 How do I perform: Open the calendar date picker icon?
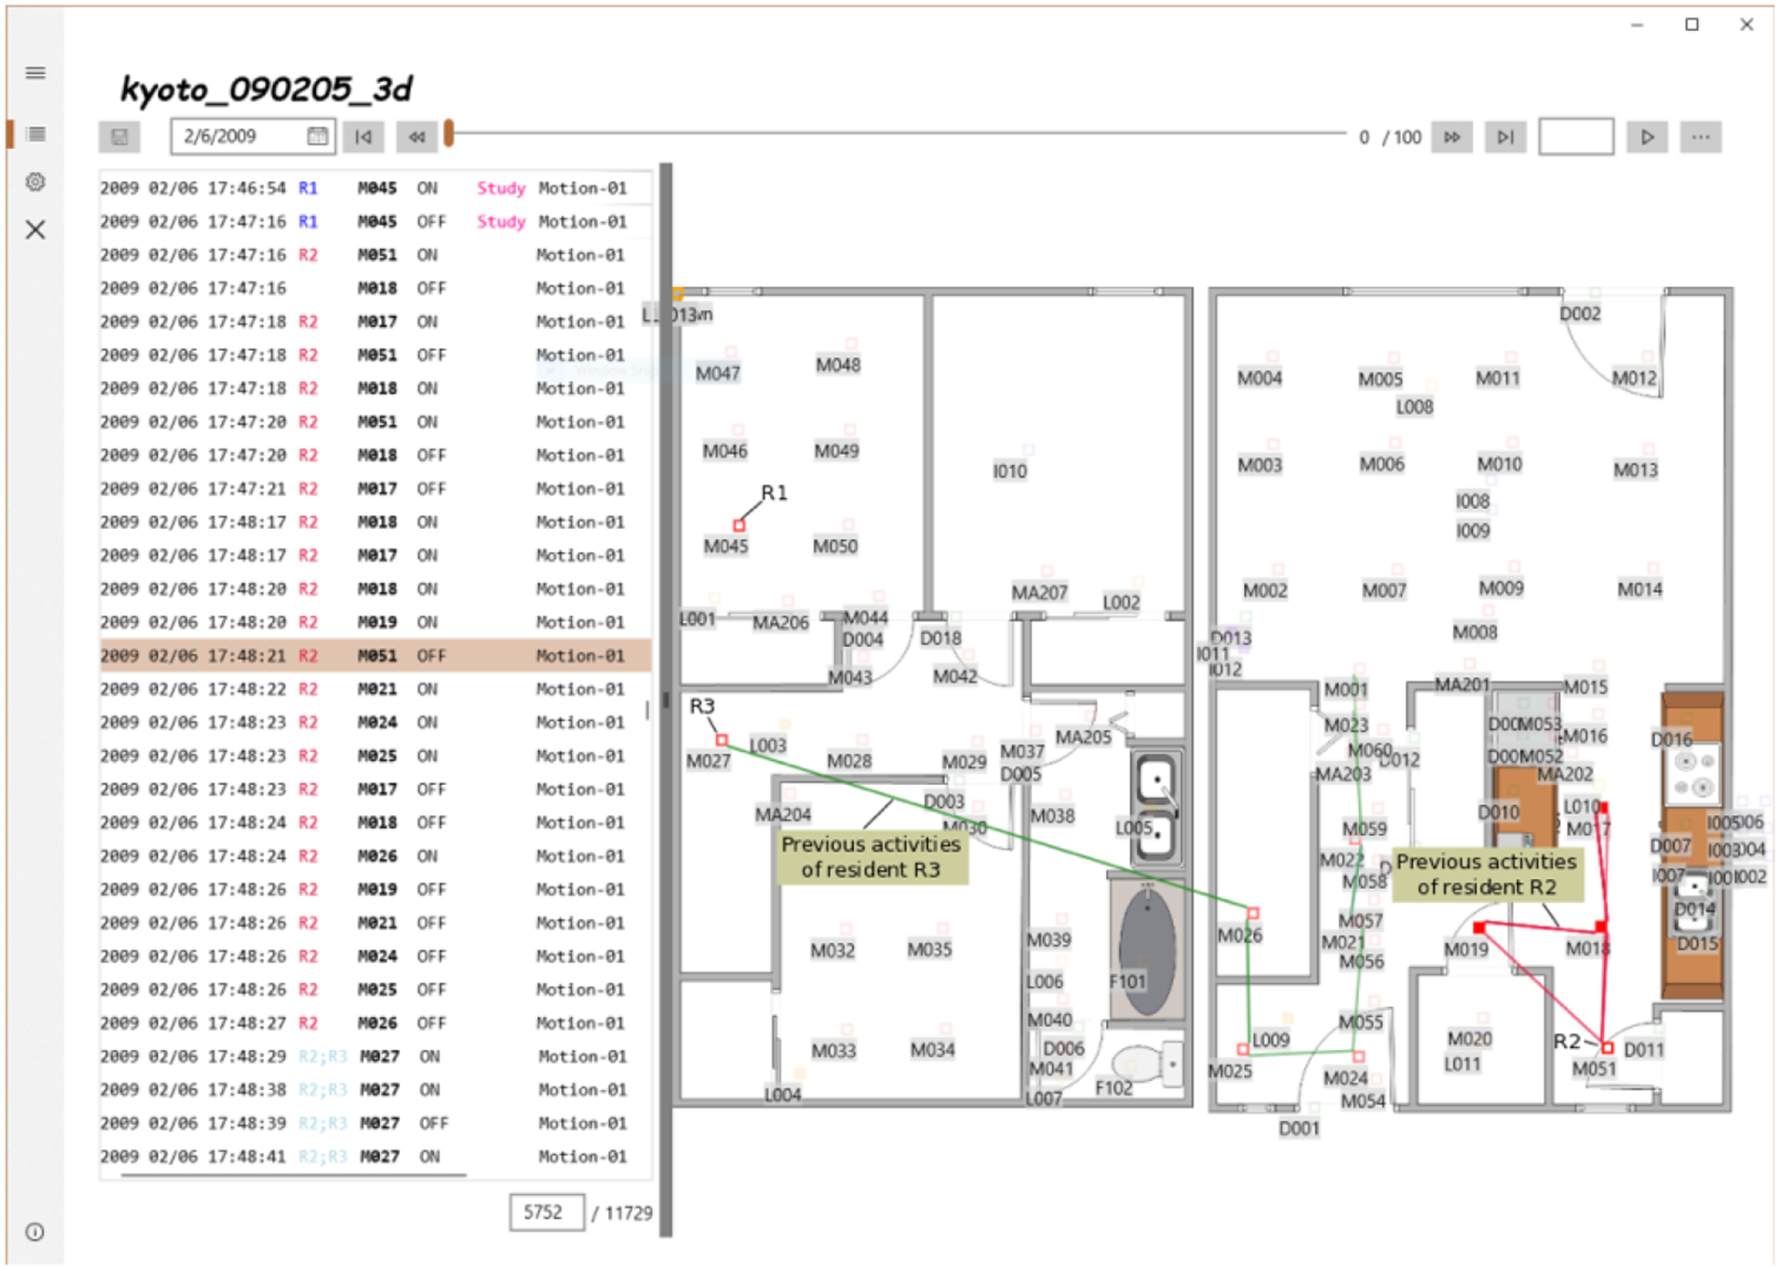317,136
